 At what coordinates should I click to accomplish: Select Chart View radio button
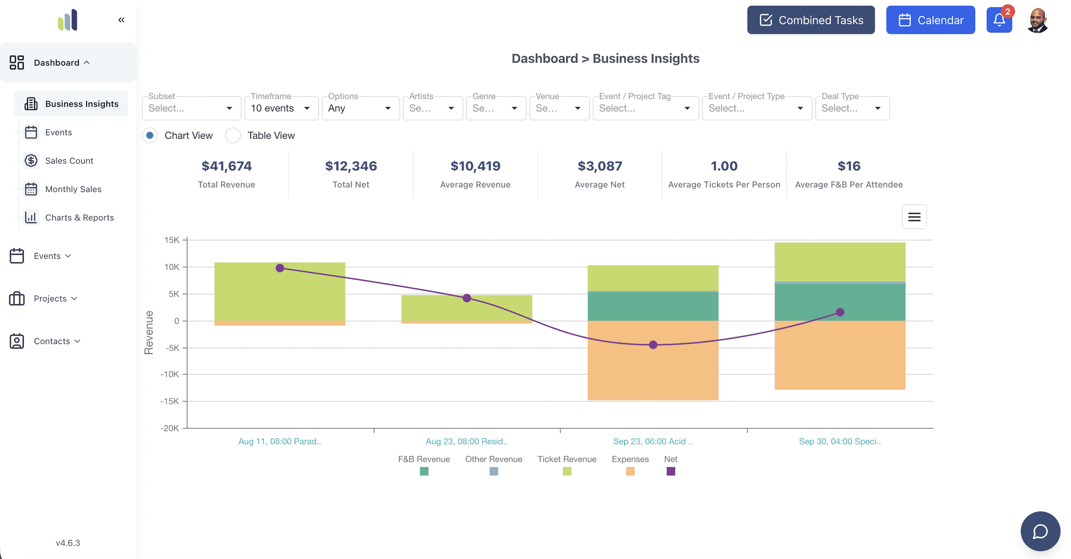(150, 135)
